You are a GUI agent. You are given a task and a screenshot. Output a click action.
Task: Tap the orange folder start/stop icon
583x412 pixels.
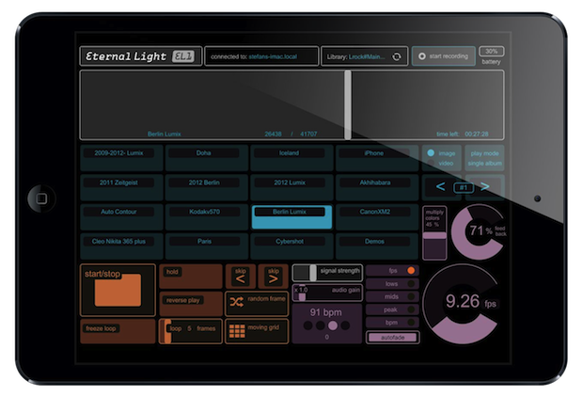[x=118, y=291]
